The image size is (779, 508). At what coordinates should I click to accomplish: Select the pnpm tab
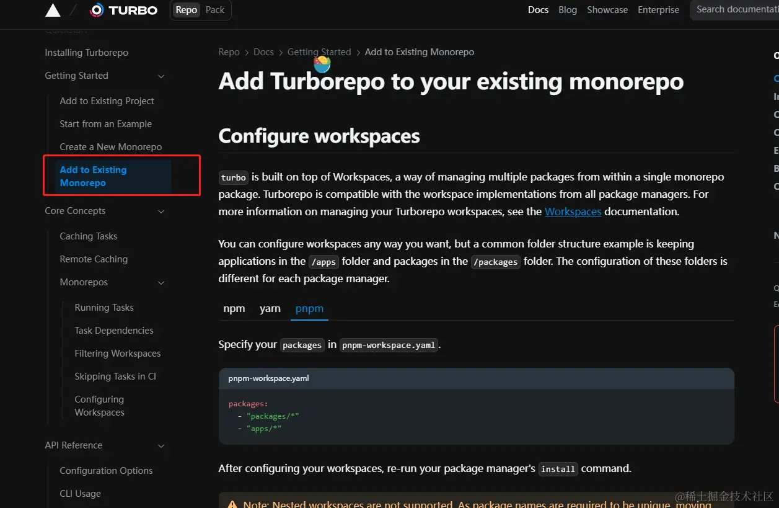(x=309, y=308)
